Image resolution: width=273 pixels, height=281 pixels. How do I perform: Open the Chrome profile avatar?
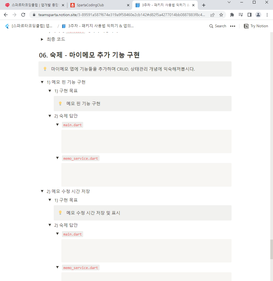coord(258,15)
